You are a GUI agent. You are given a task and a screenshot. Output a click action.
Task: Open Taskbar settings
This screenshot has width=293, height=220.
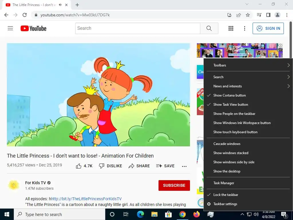tap(248, 204)
